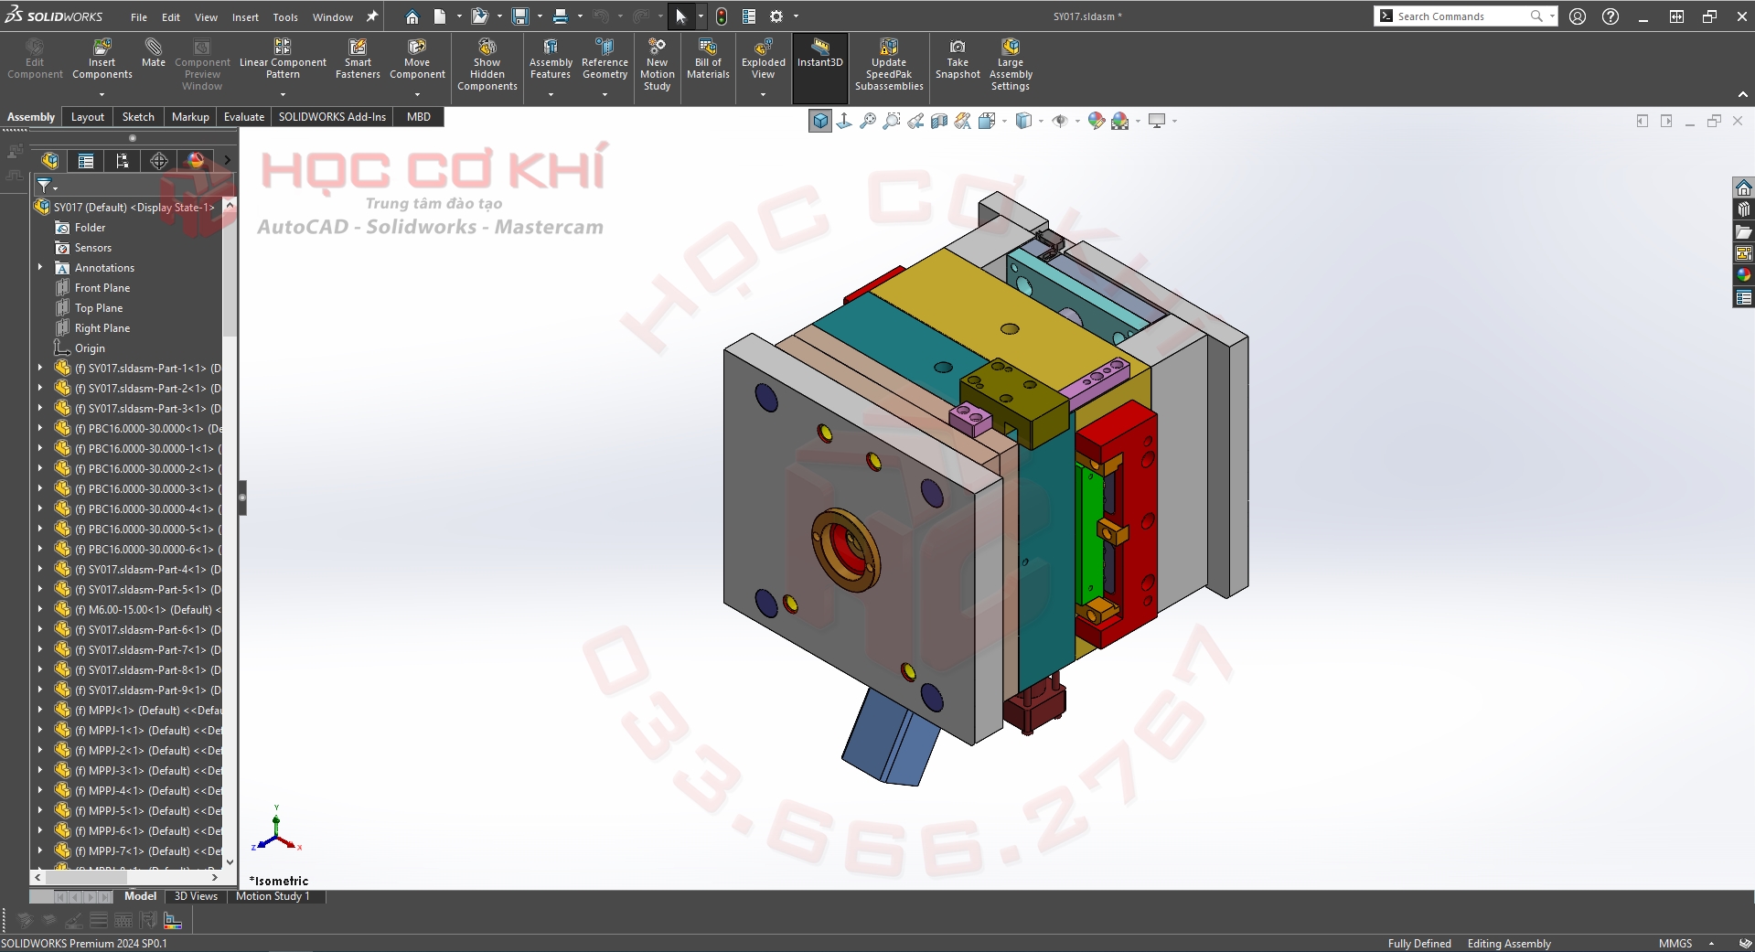Screen dimensions: 1755x952
Task: Select the Front Plane in the tree
Action: click(102, 288)
